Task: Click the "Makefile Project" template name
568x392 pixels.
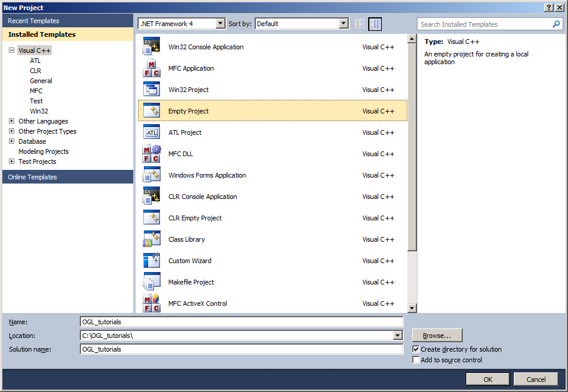Action: coord(191,282)
